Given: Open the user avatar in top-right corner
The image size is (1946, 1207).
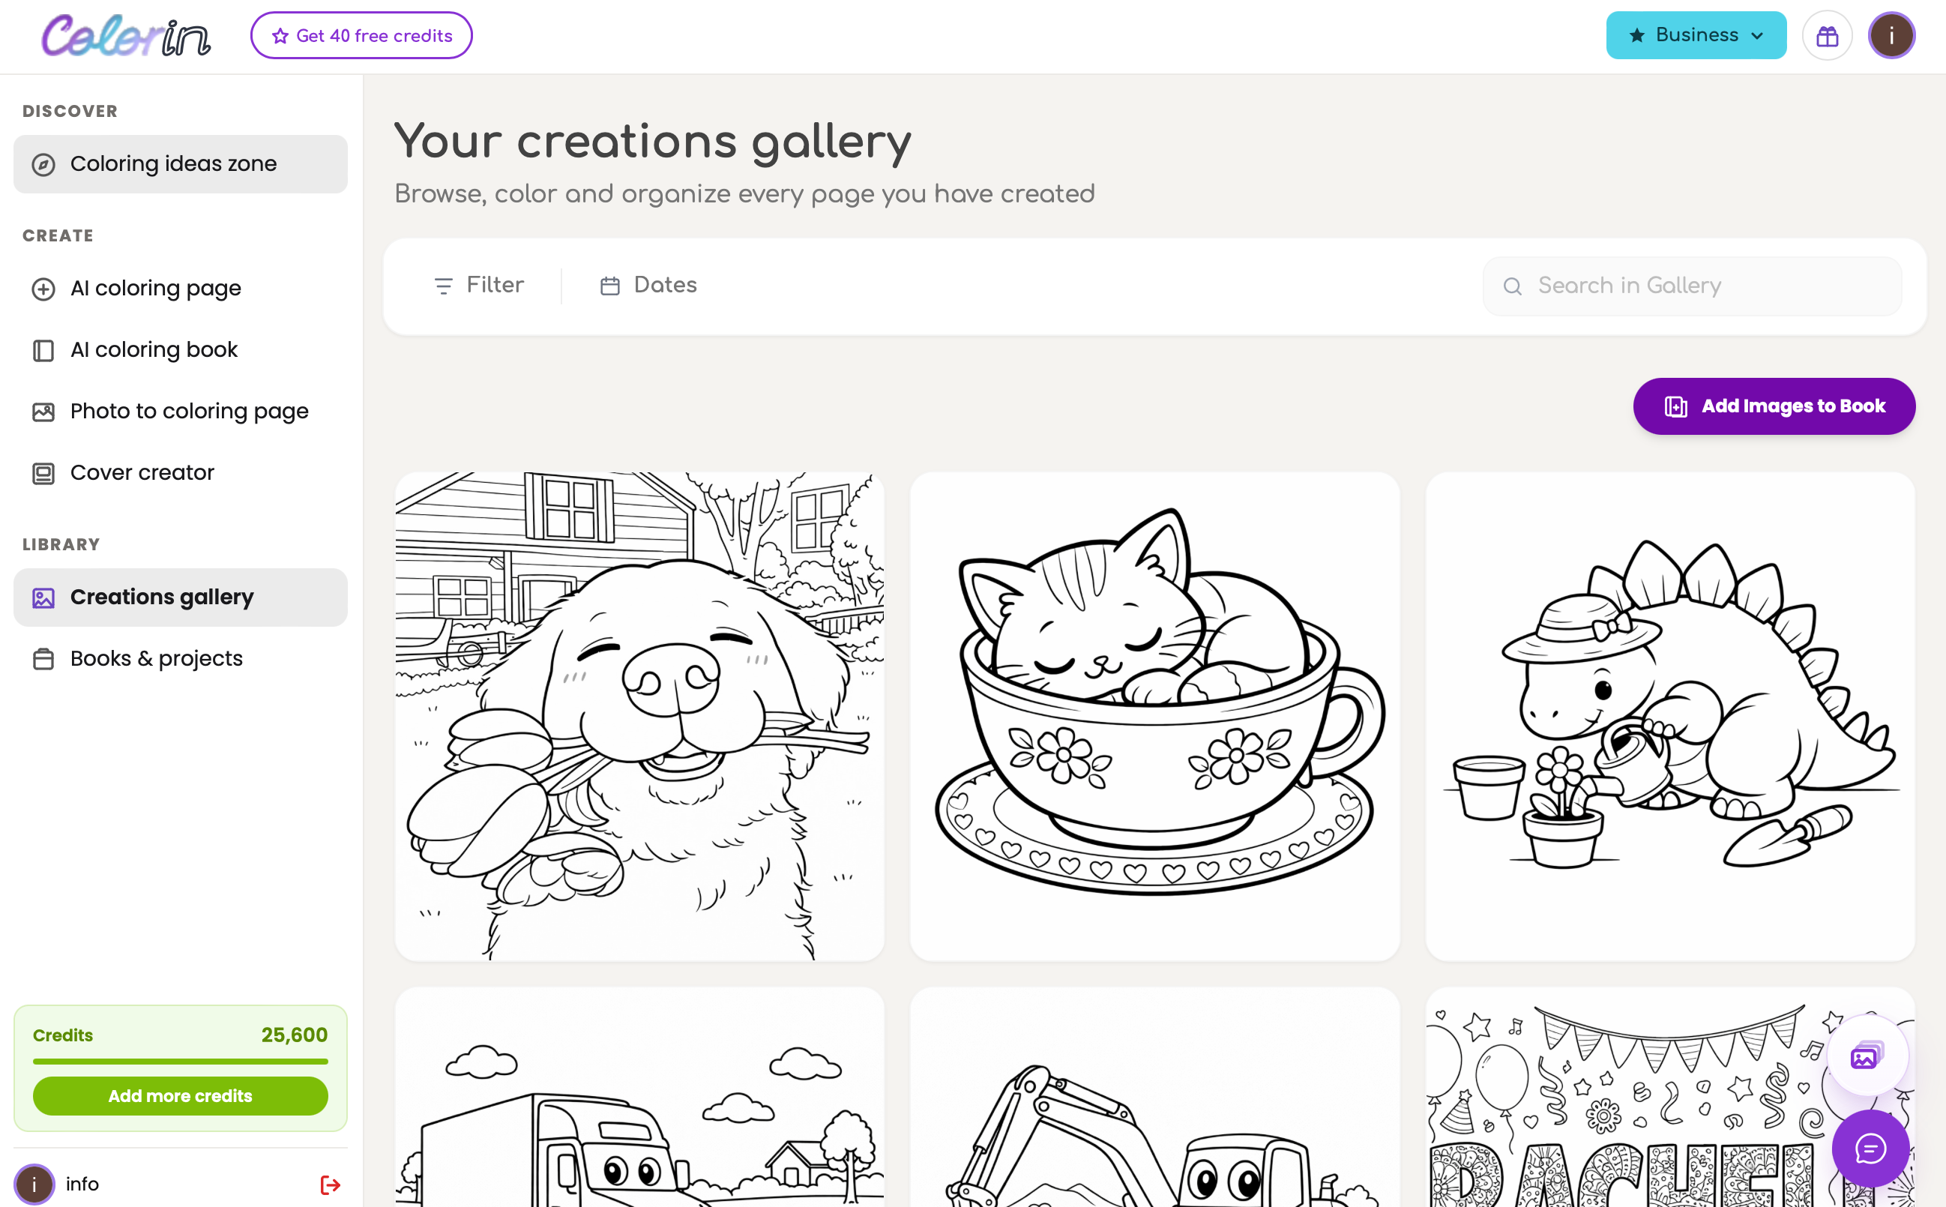Looking at the screenshot, I should click(x=1891, y=36).
